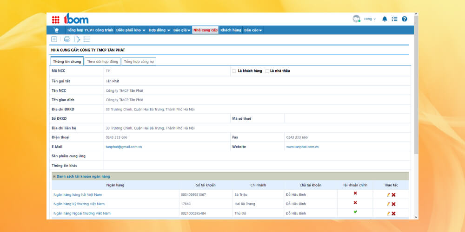465x232 pixels.
Task: Collapse the 'Danh sách tài khoản ngân hàng' section
Action: [54, 176]
